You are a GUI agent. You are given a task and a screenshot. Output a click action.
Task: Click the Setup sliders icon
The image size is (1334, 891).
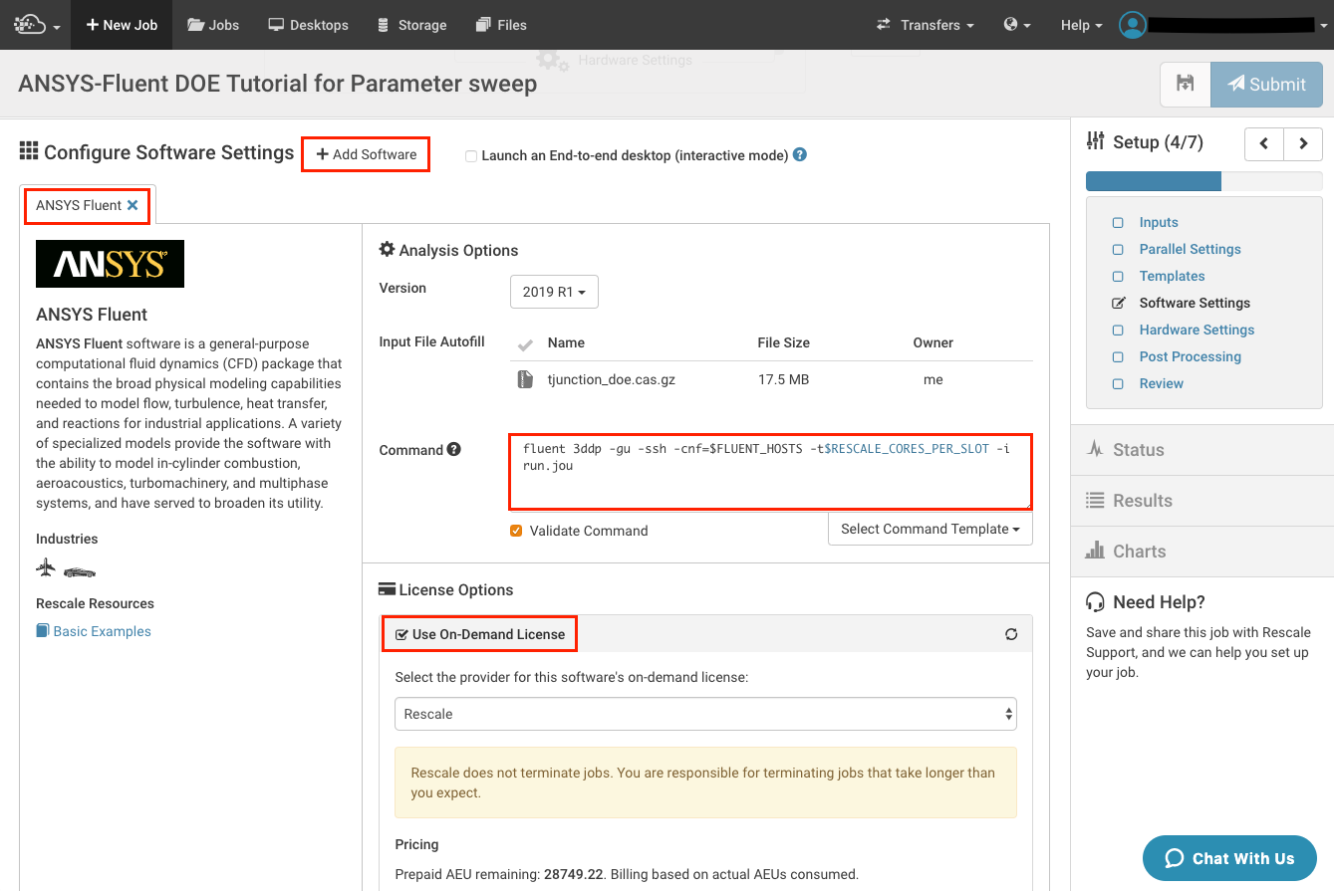tap(1096, 141)
